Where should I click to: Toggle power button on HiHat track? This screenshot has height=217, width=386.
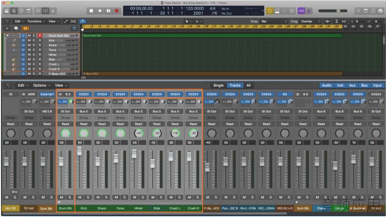(23, 55)
